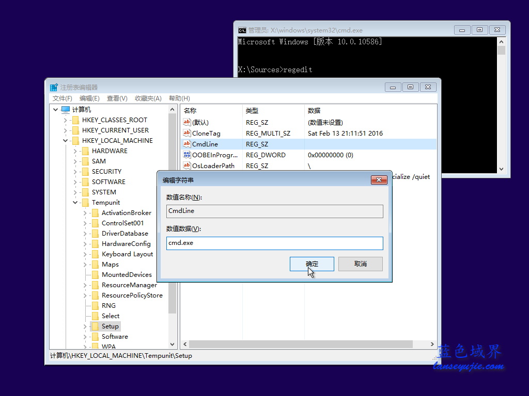529x396 pixels.
Task: Click the tree pane scroll-down arrow
Action: [x=173, y=344]
